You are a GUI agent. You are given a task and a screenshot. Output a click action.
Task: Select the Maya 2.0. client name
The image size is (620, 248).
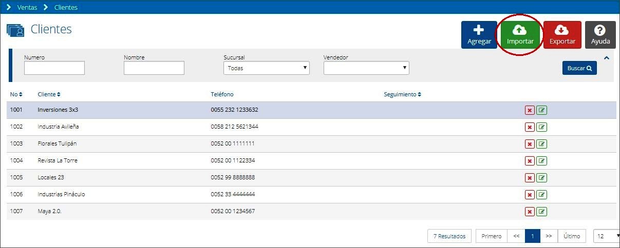49,211
